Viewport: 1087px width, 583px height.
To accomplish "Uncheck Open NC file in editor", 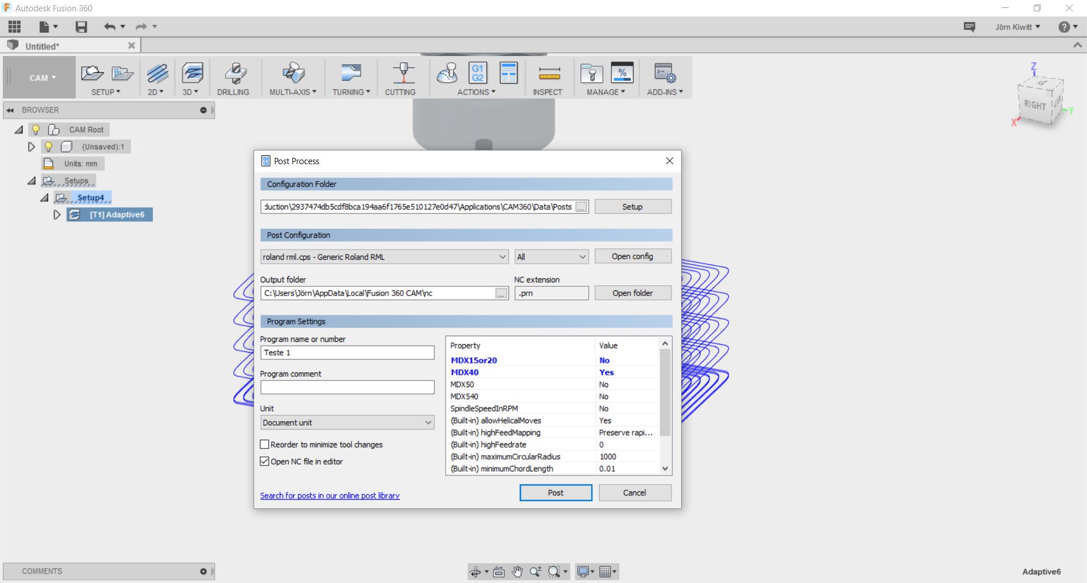I will pyautogui.click(x=264, y=461).
